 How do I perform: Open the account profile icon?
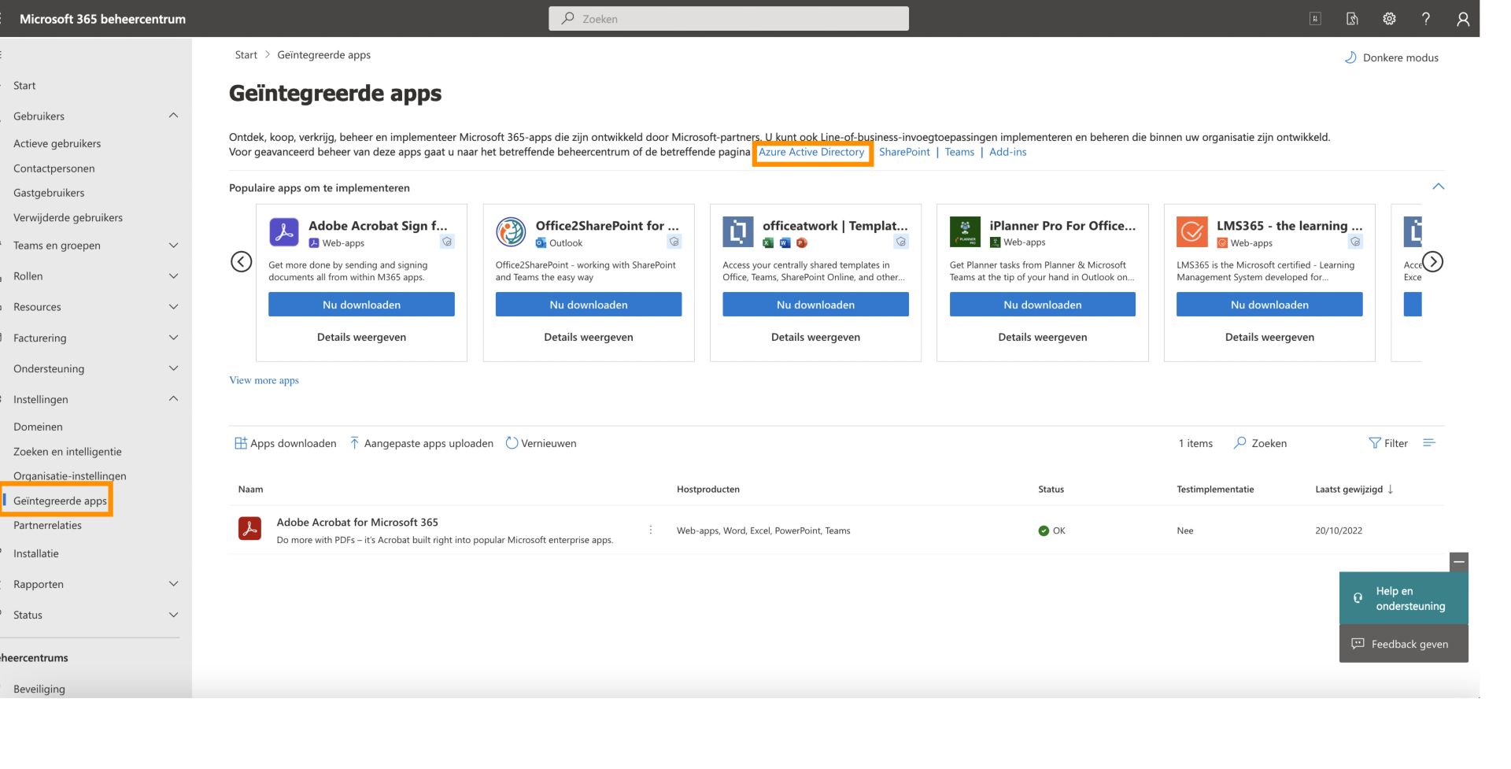[1462, 19]
